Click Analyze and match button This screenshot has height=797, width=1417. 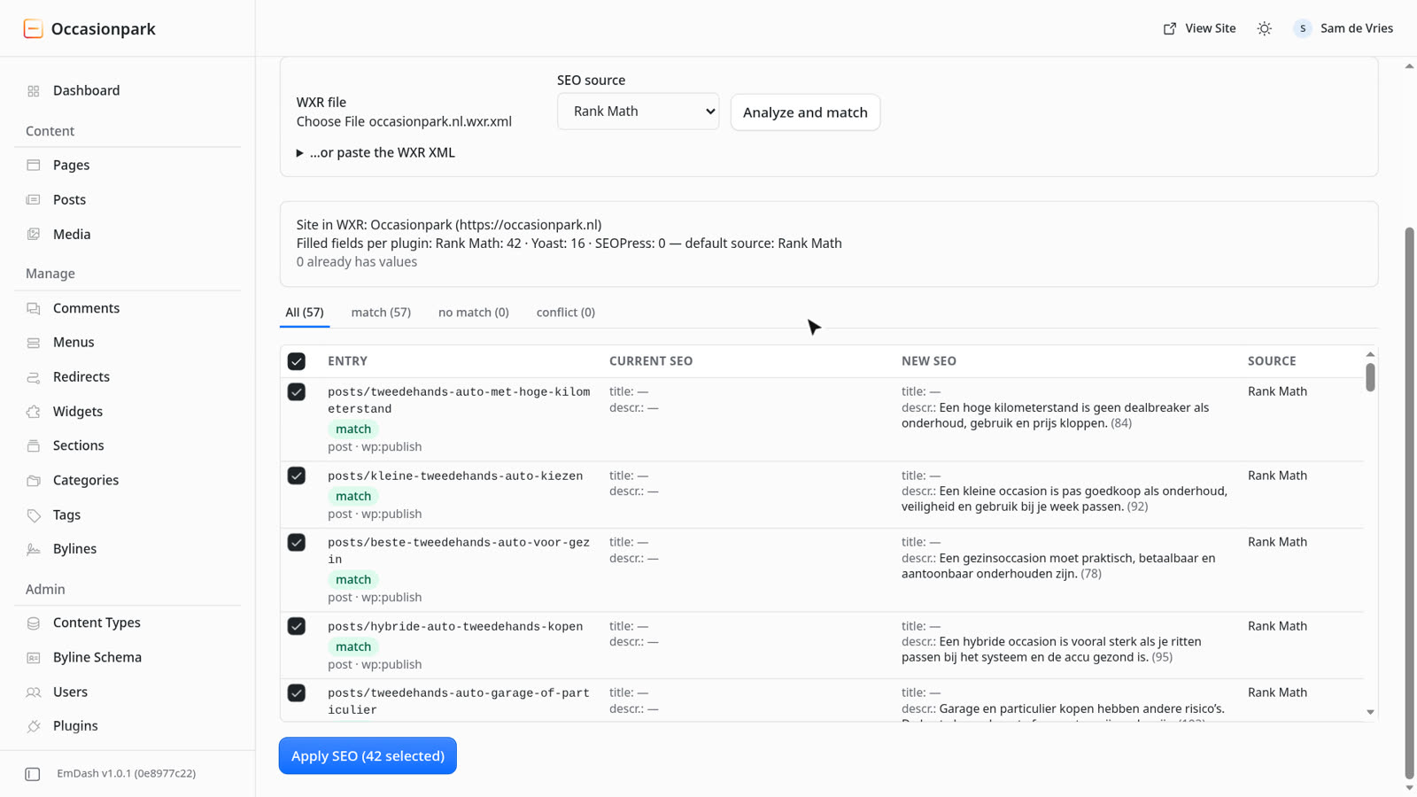point(805,112)
